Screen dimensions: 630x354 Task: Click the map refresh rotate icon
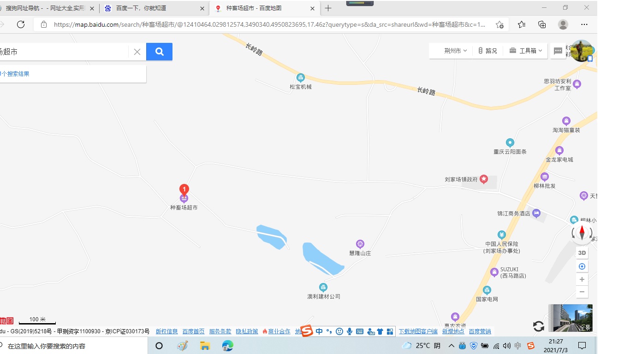click(539, 326)
